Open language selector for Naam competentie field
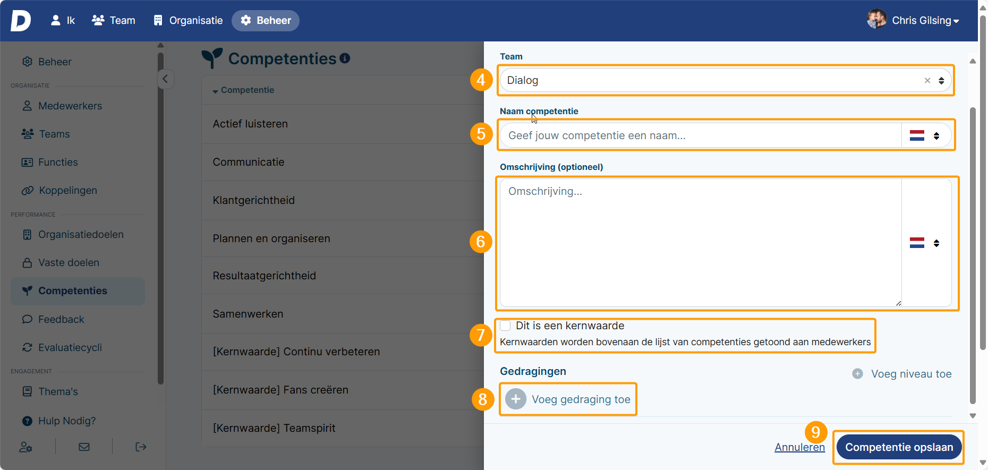This screenshot has width=988, height=470. point(925,136)
